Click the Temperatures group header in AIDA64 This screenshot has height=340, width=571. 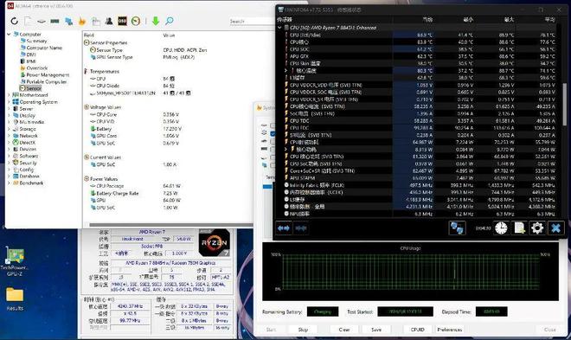(x=101, y=71)
